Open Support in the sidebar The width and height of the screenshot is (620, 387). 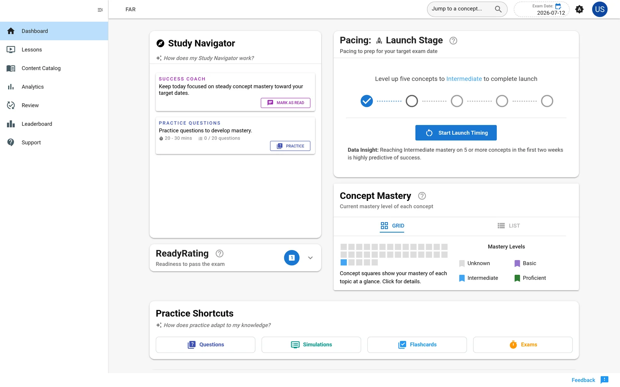point(54,142)
